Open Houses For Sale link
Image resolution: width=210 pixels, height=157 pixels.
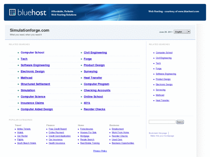[88, 133]
